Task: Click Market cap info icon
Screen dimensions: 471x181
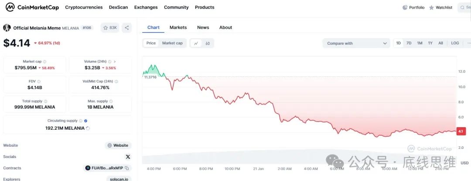Action: pyautogui.click(x=44, y=62)
